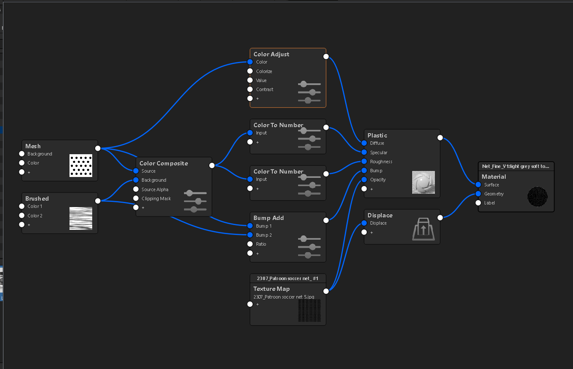The height and width of the screenshot is (369, 573).
Task: Click the Plastic Diffuse input socket
Action: tap(364, 143)
